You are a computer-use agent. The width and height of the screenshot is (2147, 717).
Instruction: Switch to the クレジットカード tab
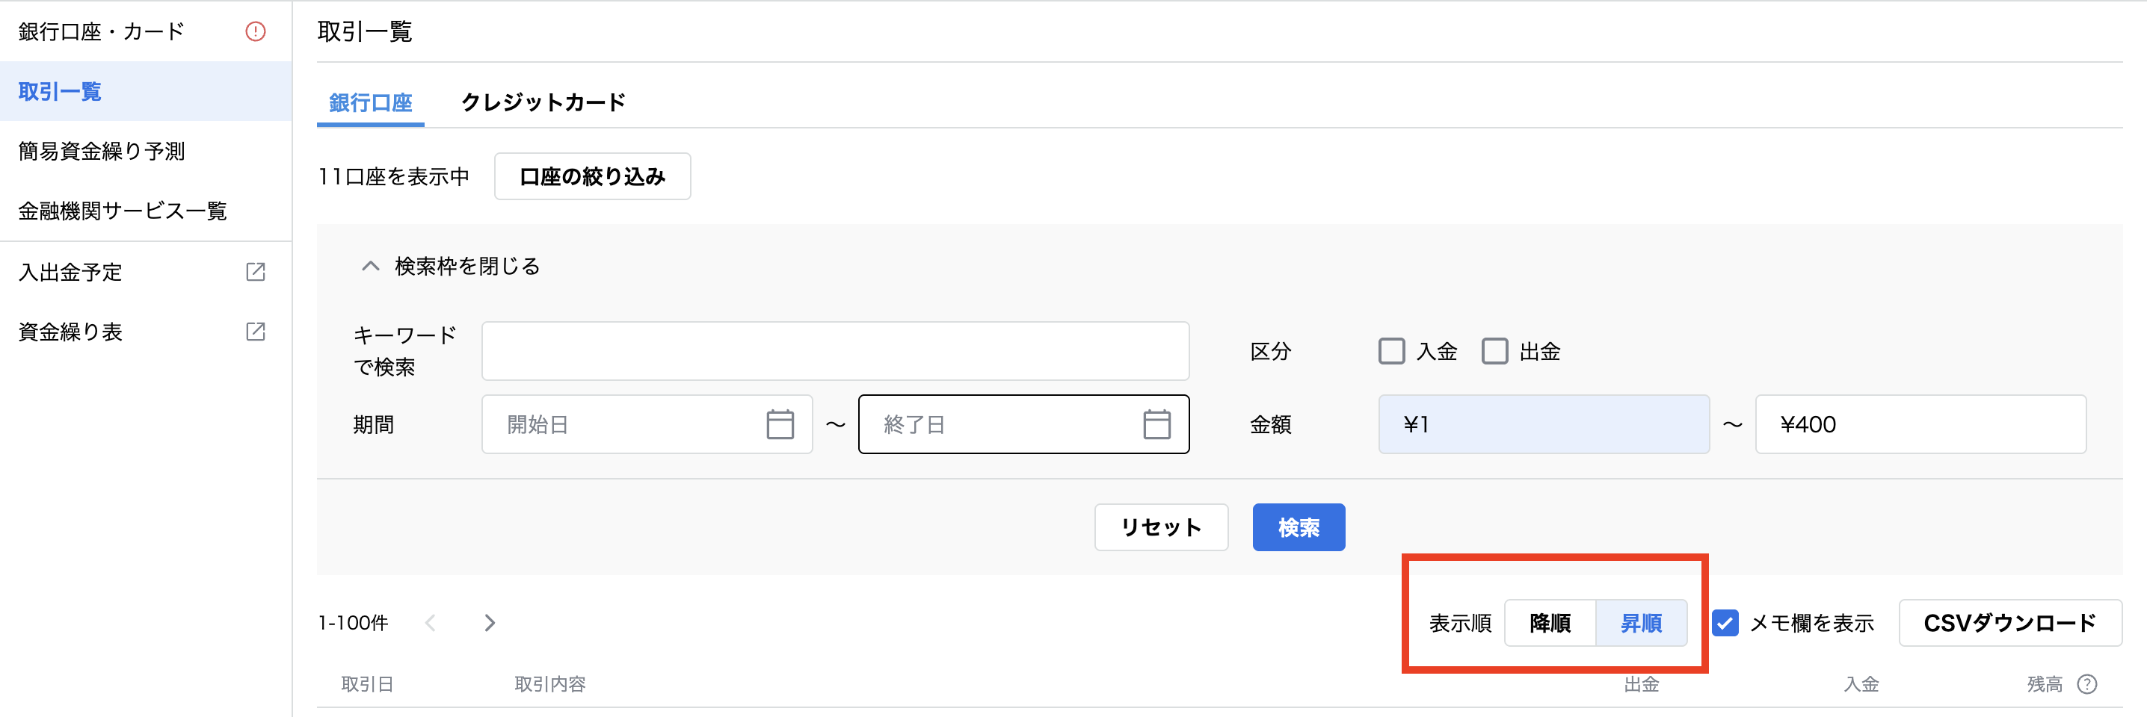[543, 102]
